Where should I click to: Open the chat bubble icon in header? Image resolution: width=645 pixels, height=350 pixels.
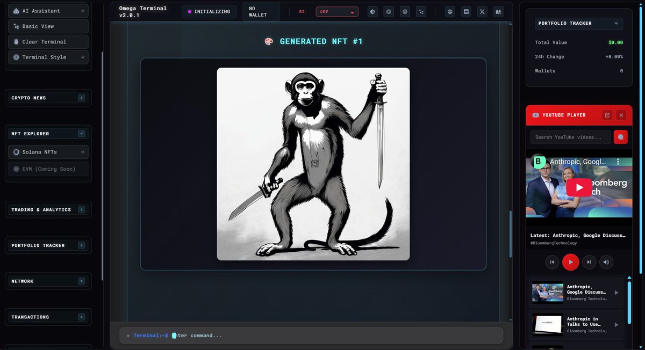[466, 11]
